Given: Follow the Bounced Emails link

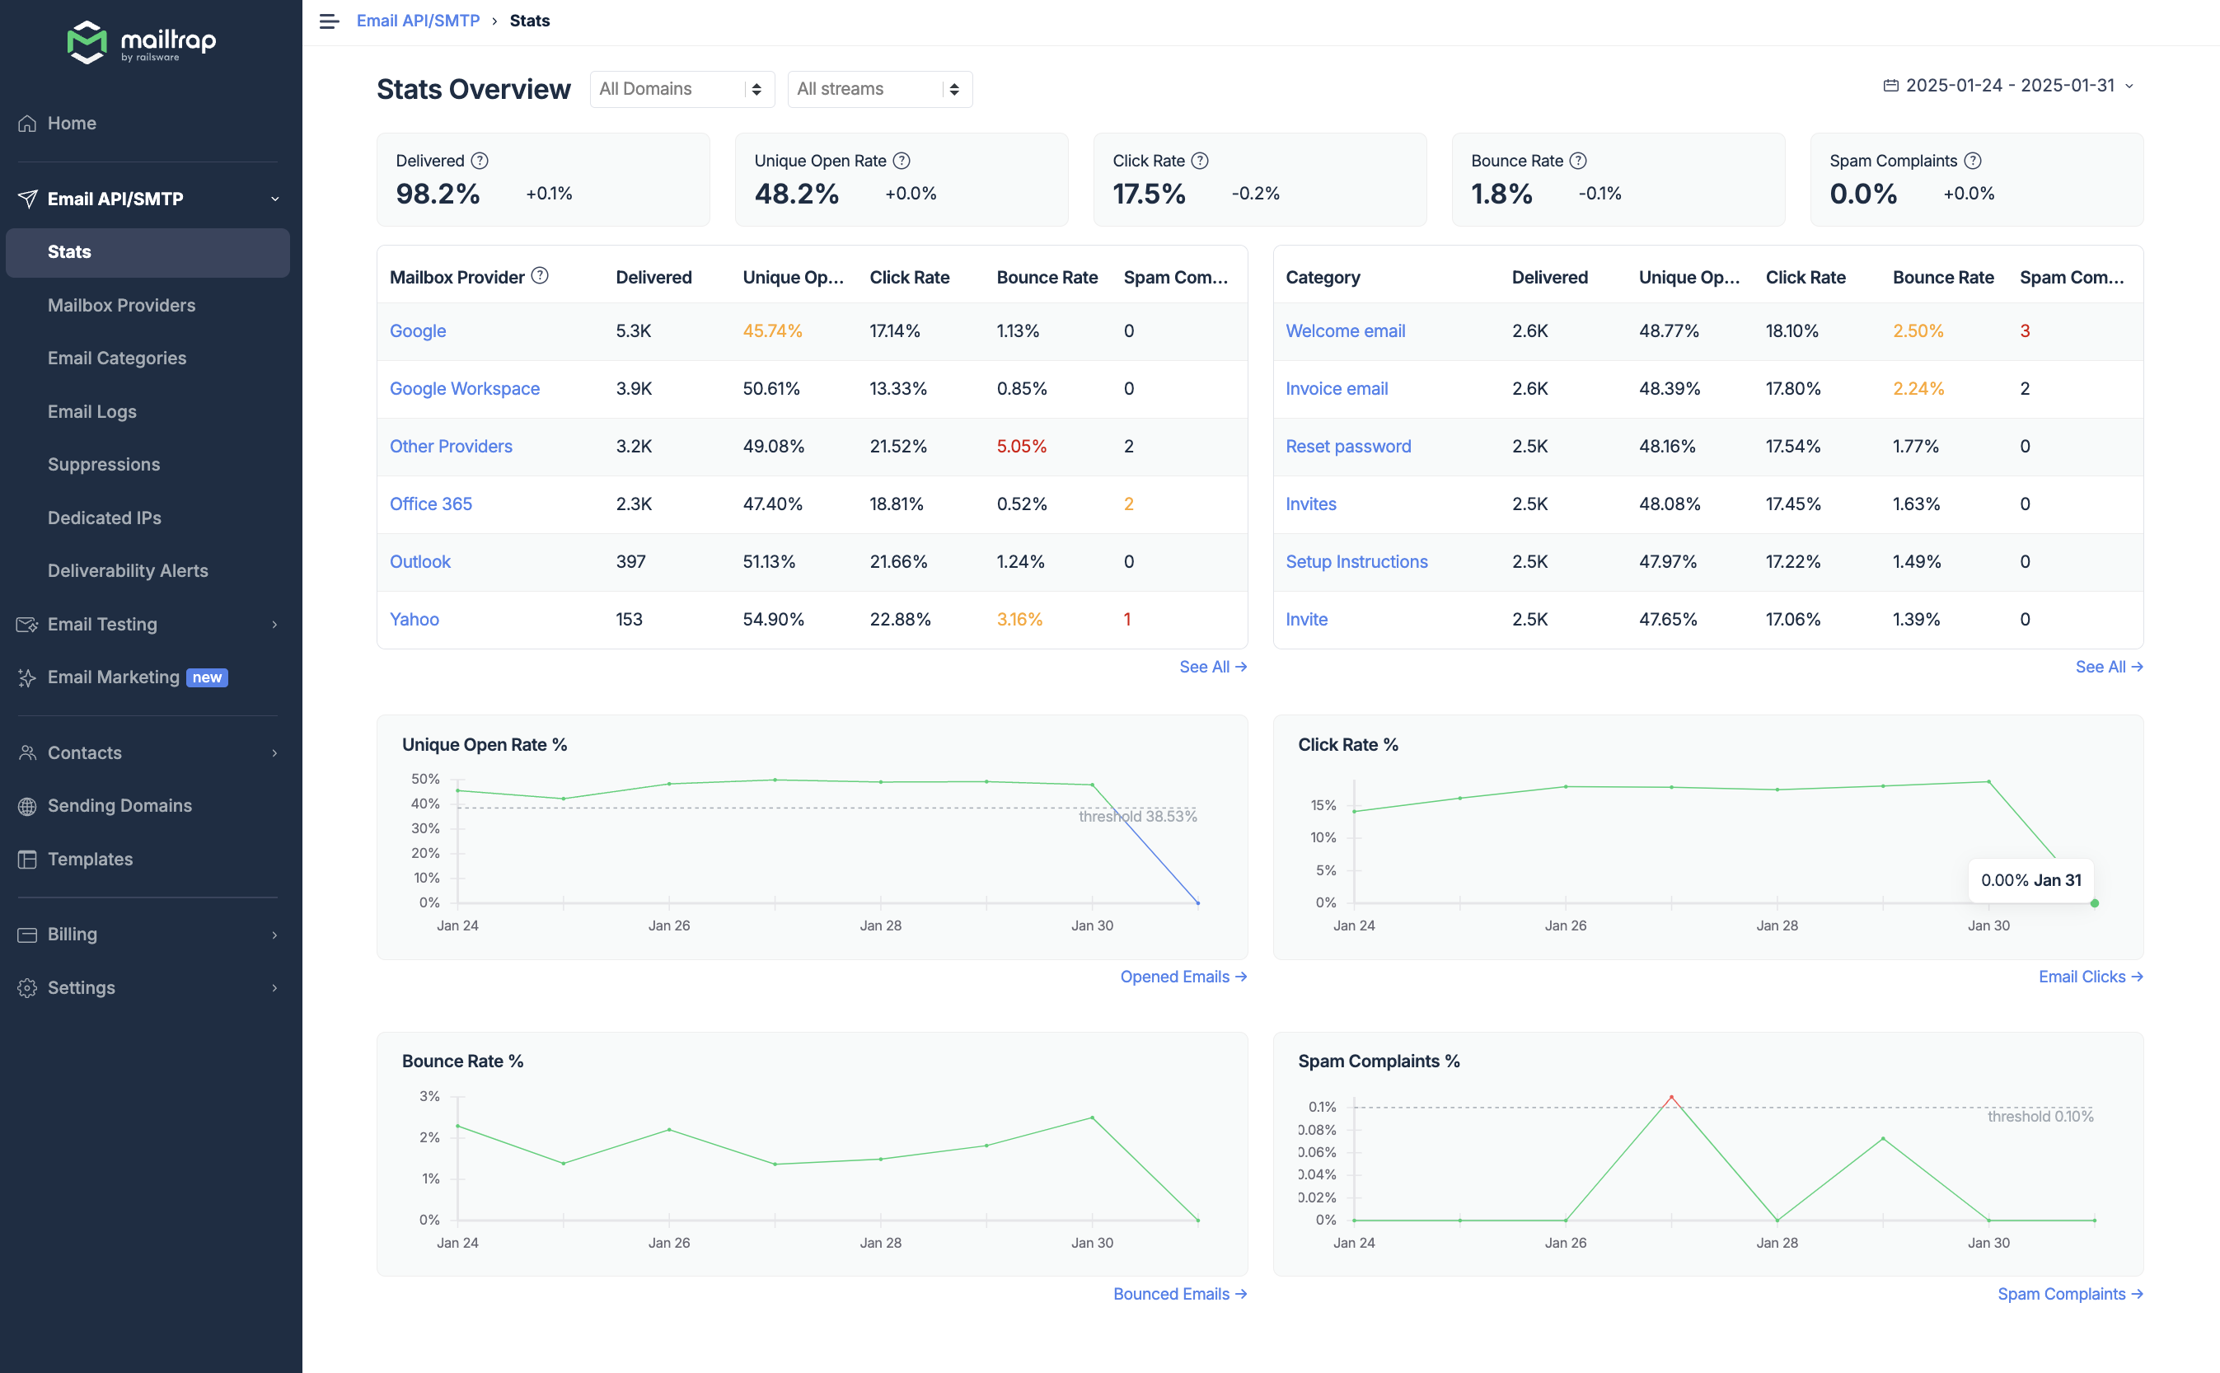Looking at the screenshot, I should point(1179,1293).
